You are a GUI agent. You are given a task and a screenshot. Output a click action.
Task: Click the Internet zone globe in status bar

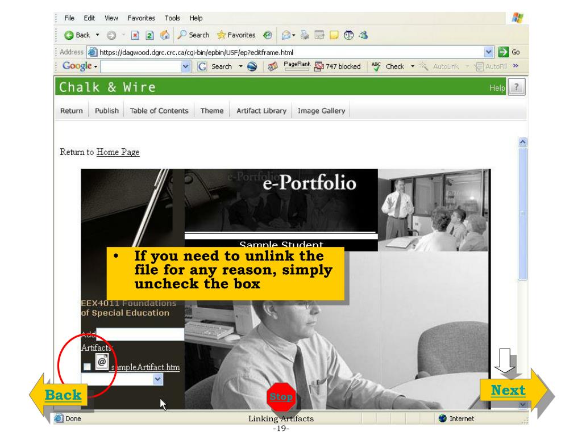click(442, 418)
